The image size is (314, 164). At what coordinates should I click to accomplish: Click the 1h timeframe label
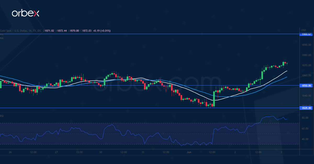tap(31, 31)
